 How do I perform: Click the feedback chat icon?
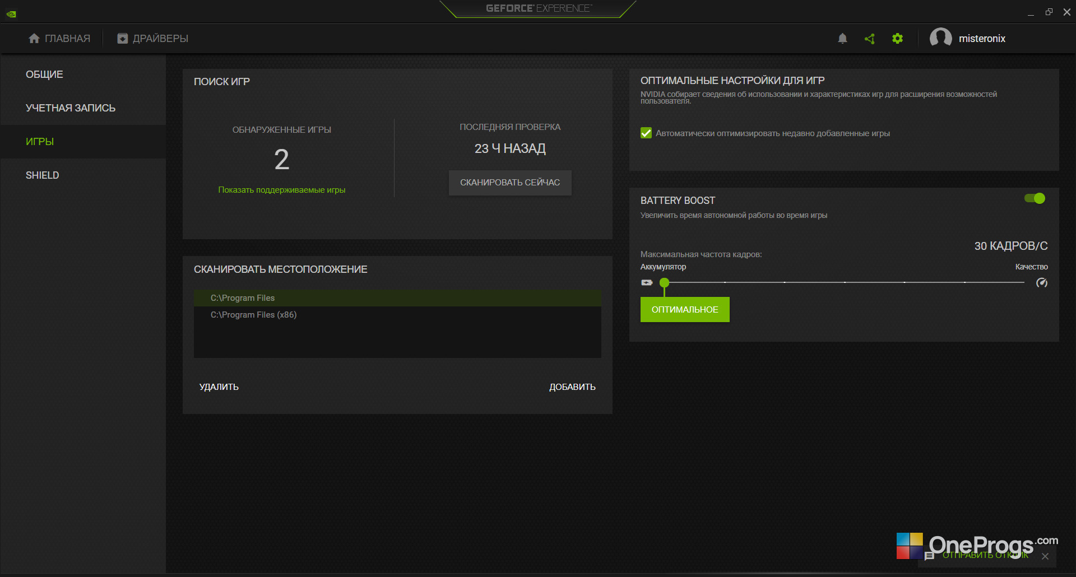(x=929, y=556)
